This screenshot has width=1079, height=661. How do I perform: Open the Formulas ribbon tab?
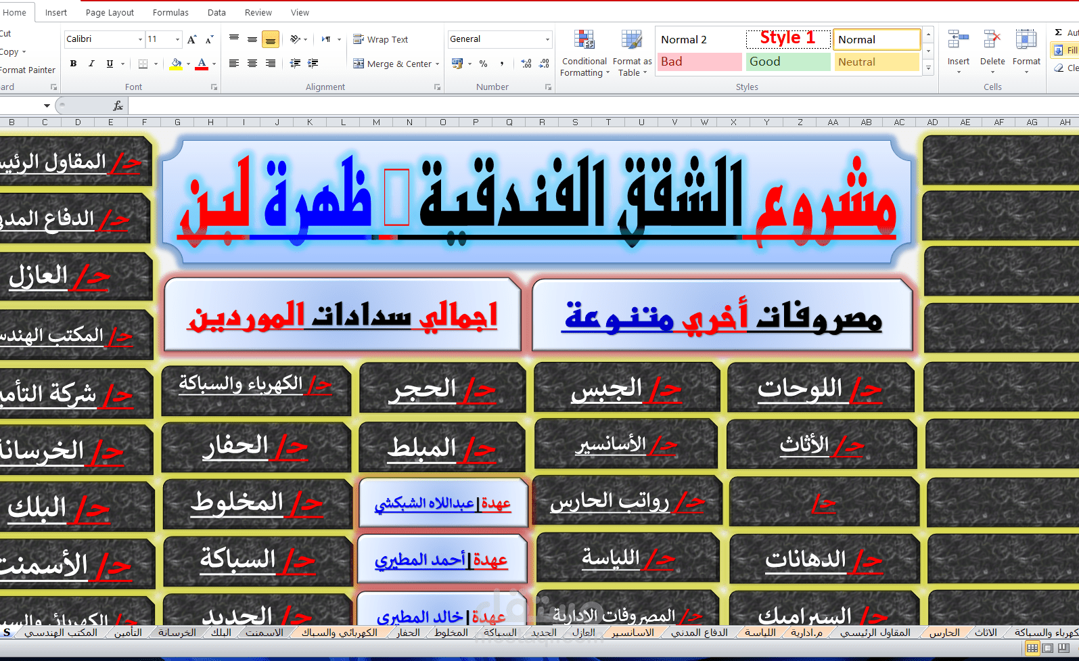pos(170,12)
